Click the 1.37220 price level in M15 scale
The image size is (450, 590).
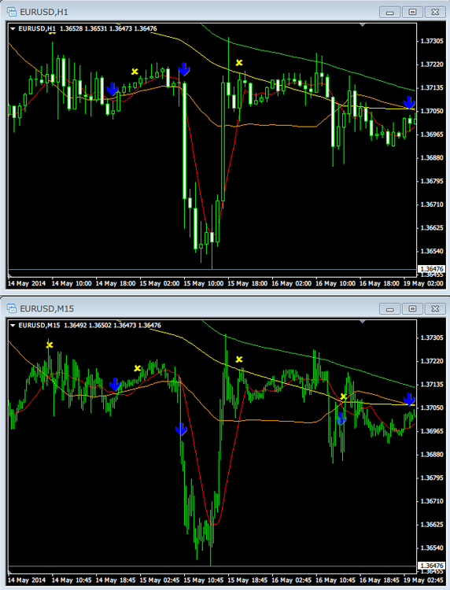coord(432,361)
